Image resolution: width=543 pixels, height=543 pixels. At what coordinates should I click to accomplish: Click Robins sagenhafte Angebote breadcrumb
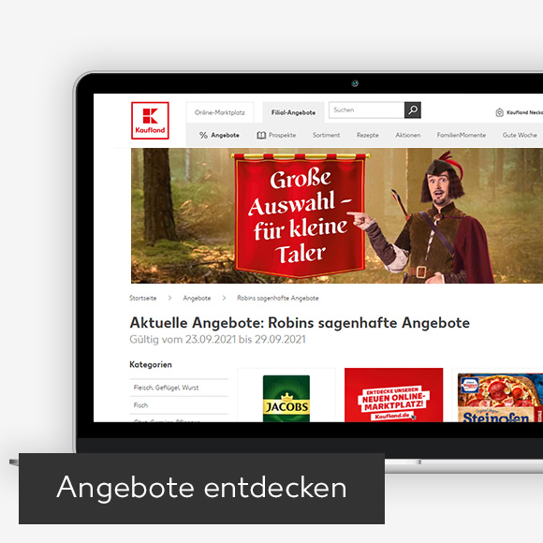click(278, 298)
